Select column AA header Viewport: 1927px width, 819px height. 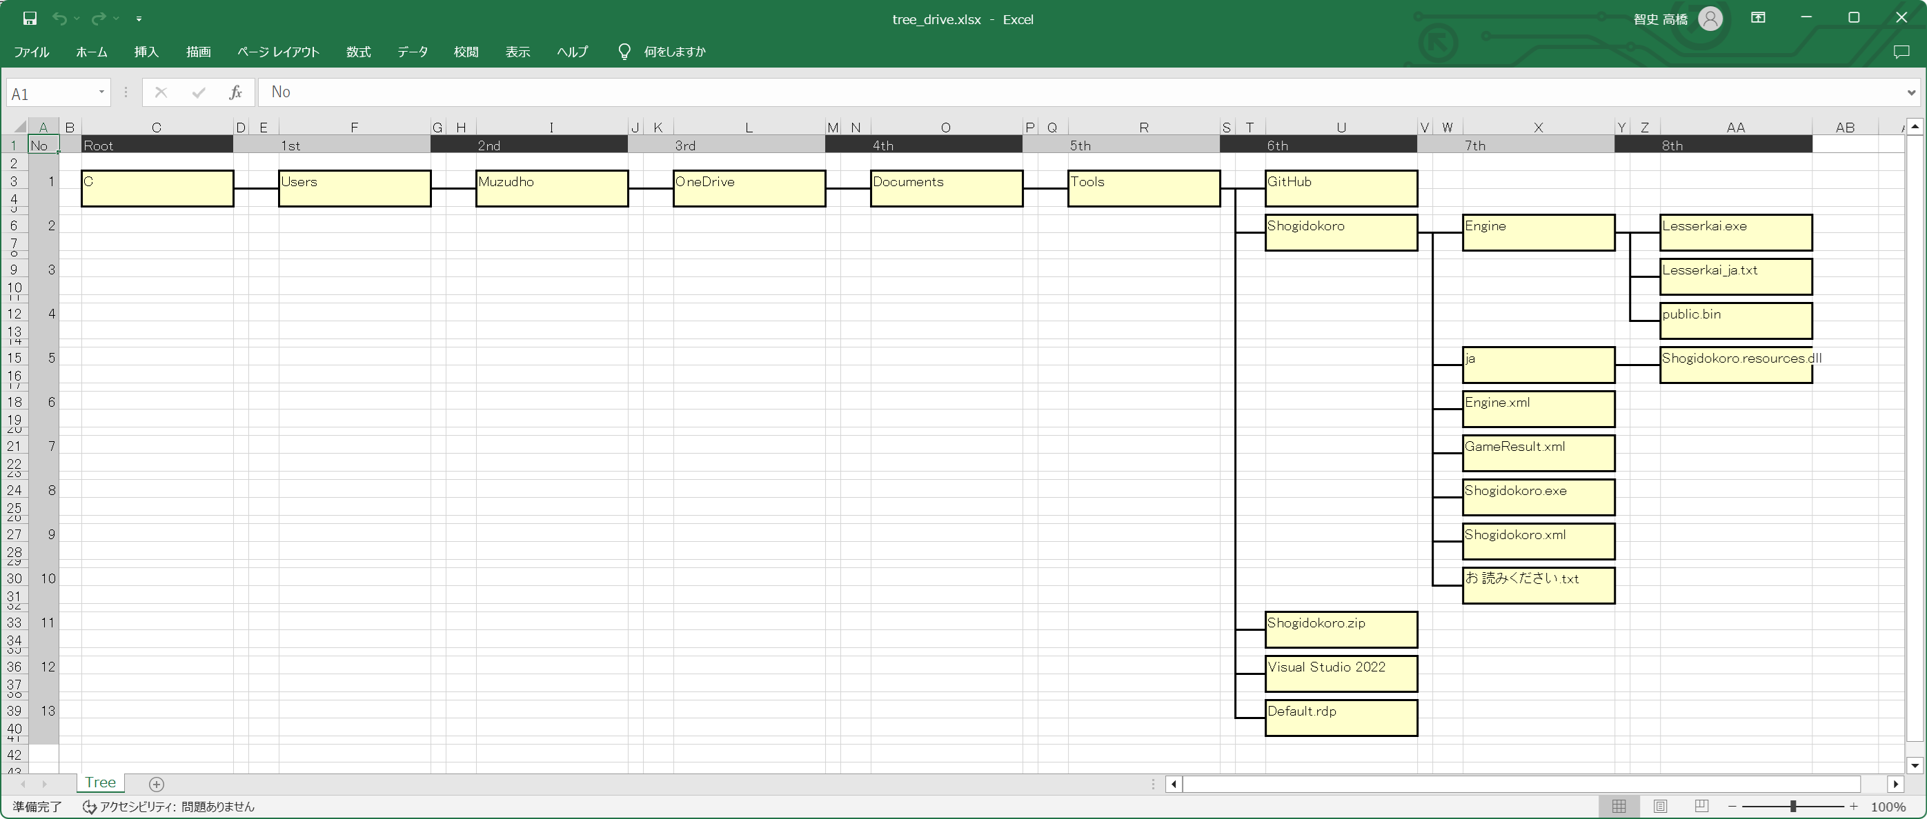tap(1735, 127)
